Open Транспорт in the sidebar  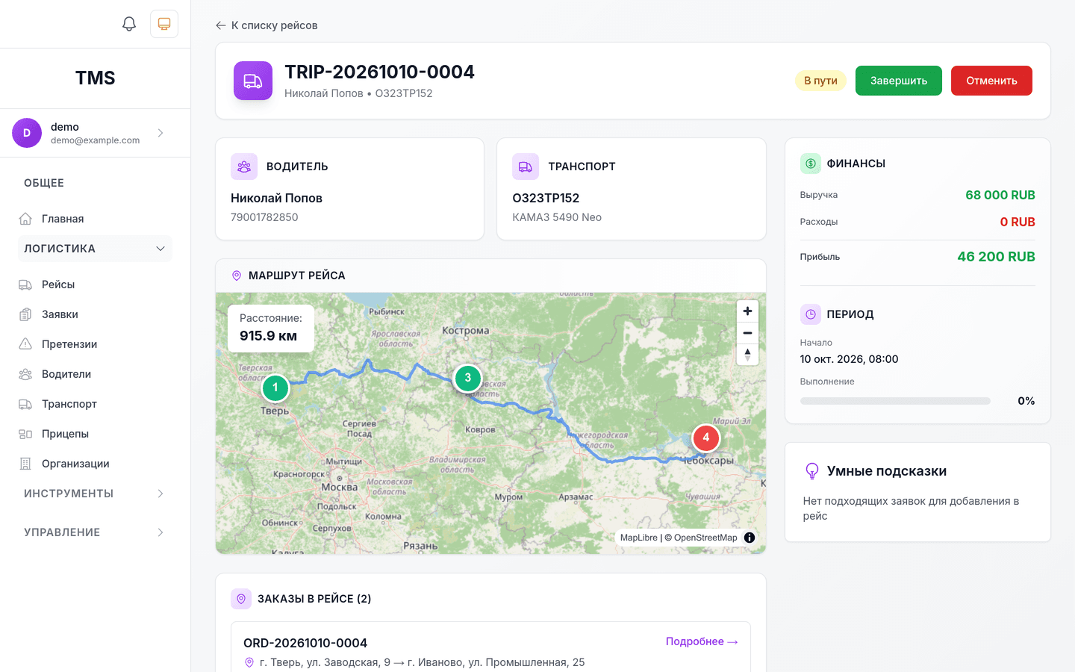point(95,404)
